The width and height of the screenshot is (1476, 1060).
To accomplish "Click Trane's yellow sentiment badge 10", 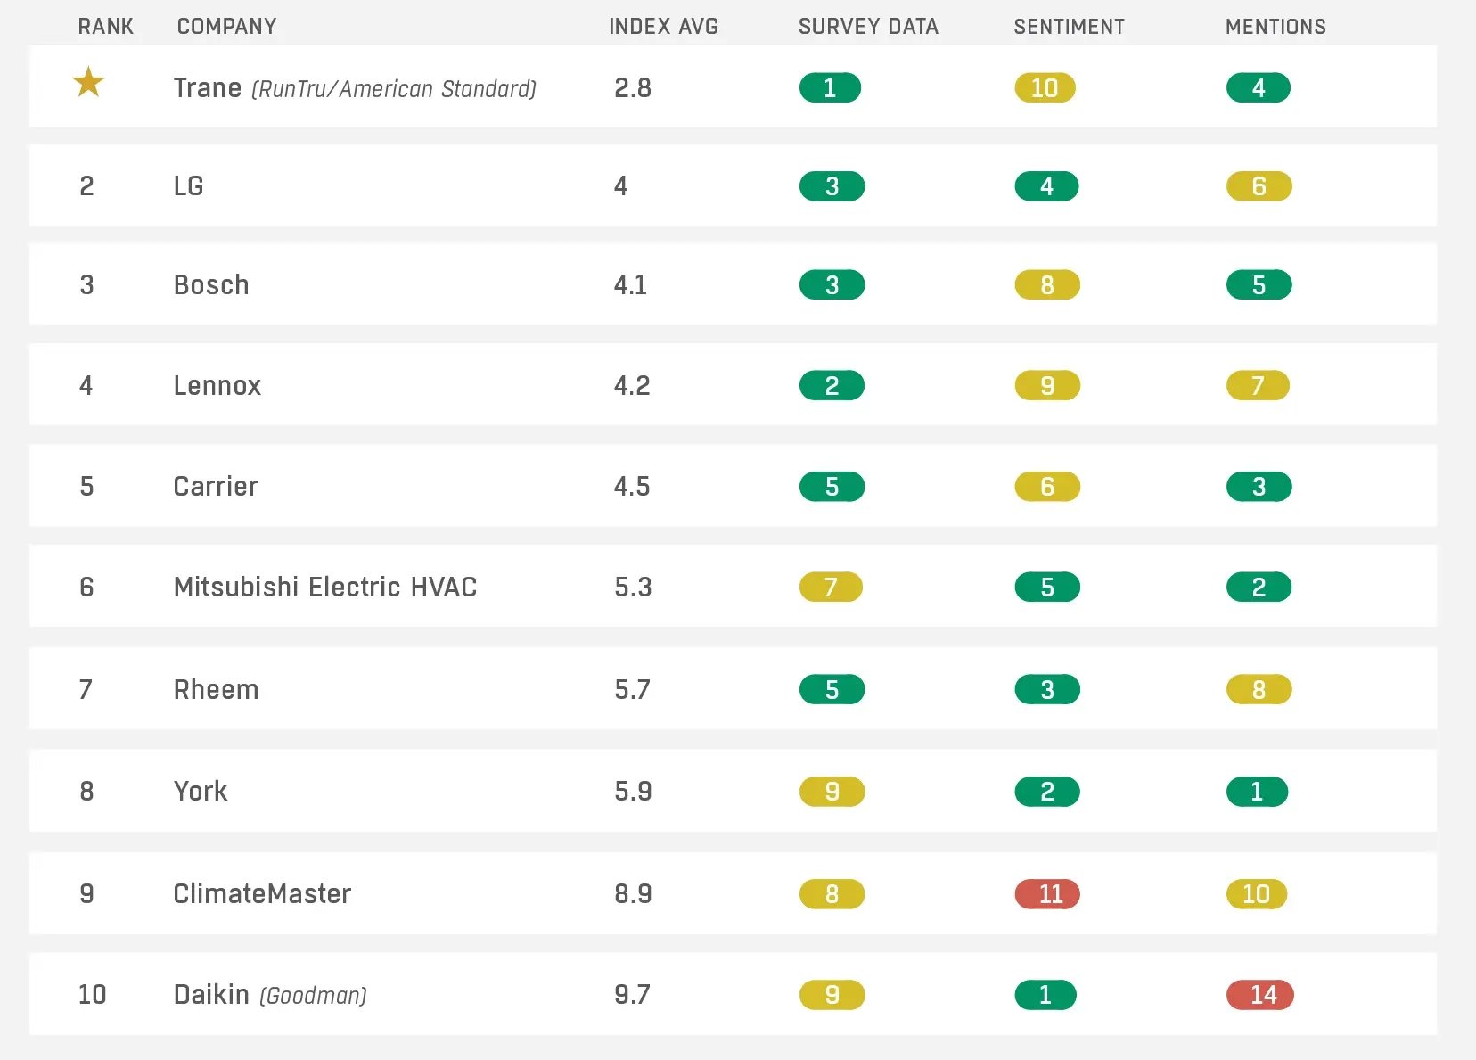I will click(1045, 88).
